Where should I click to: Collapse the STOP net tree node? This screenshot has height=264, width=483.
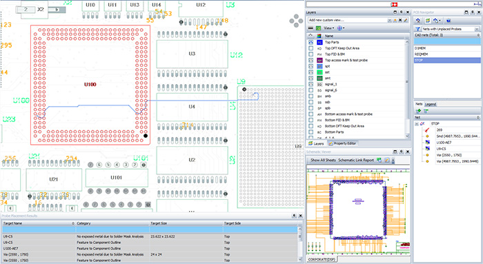coord(417,123)
